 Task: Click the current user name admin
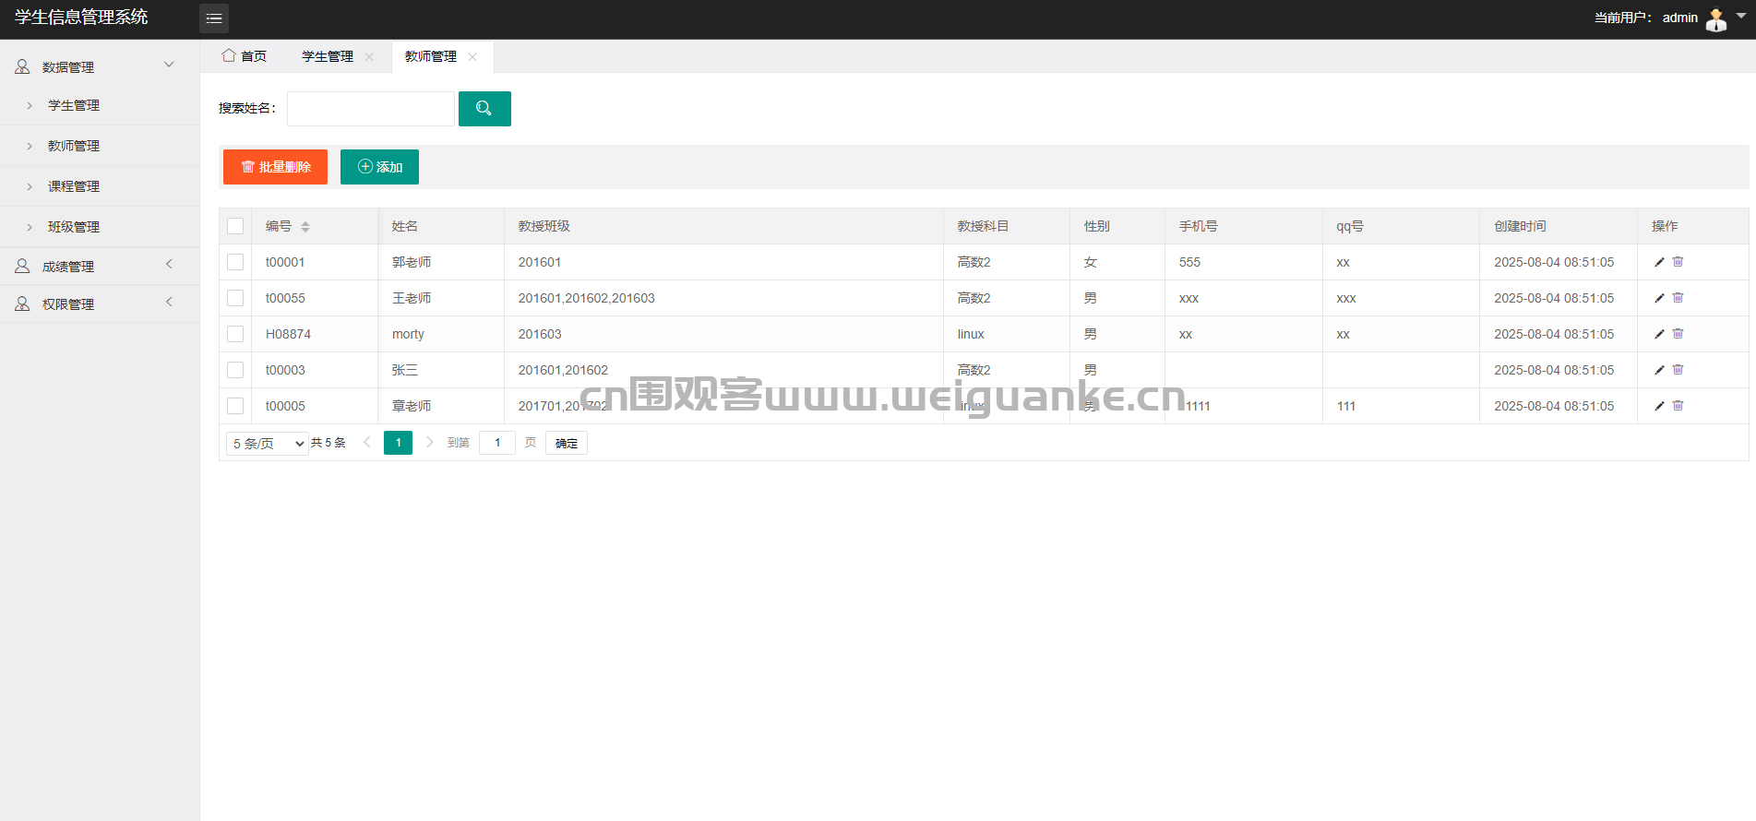coord(1680,18)
